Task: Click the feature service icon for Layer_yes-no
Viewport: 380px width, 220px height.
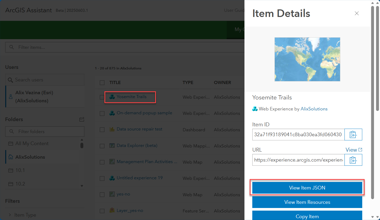Action: 112,210
